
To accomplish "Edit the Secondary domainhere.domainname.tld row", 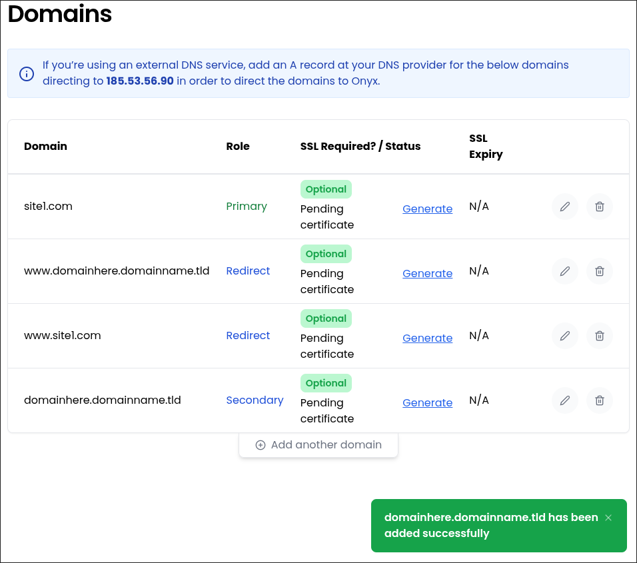I will click(x=564, y=400).
